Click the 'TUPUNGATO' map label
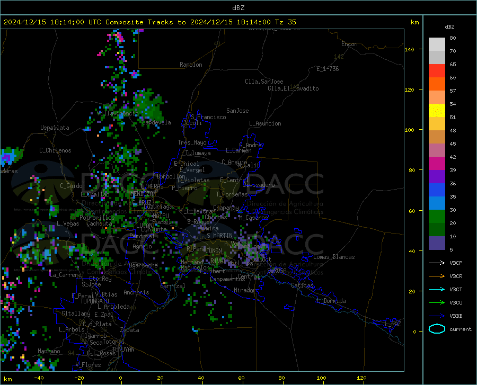 [95, 301]
